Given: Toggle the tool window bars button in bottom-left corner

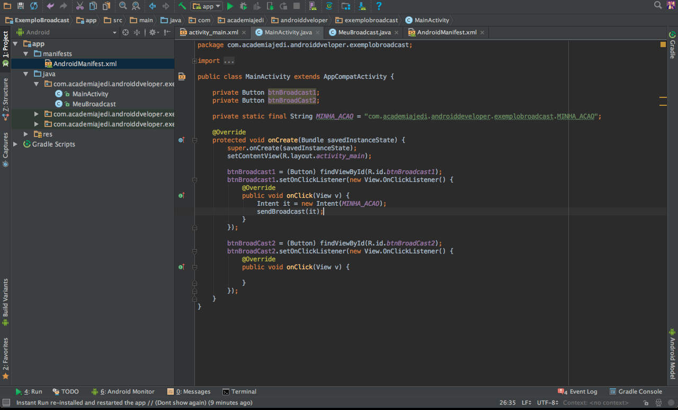Looking at the screenshot, I should 6,403.
